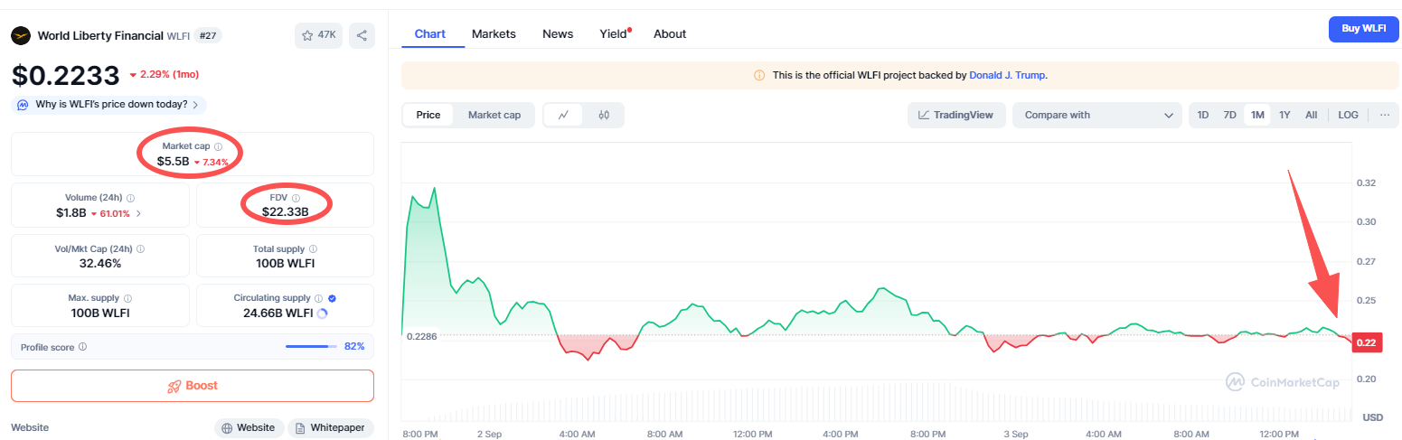
Task: Switch to line chart icon
Action: click(x=564, y=115)
